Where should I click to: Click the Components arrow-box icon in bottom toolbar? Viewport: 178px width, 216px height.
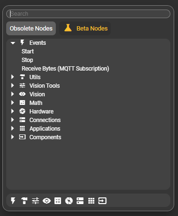pos(102,201)
